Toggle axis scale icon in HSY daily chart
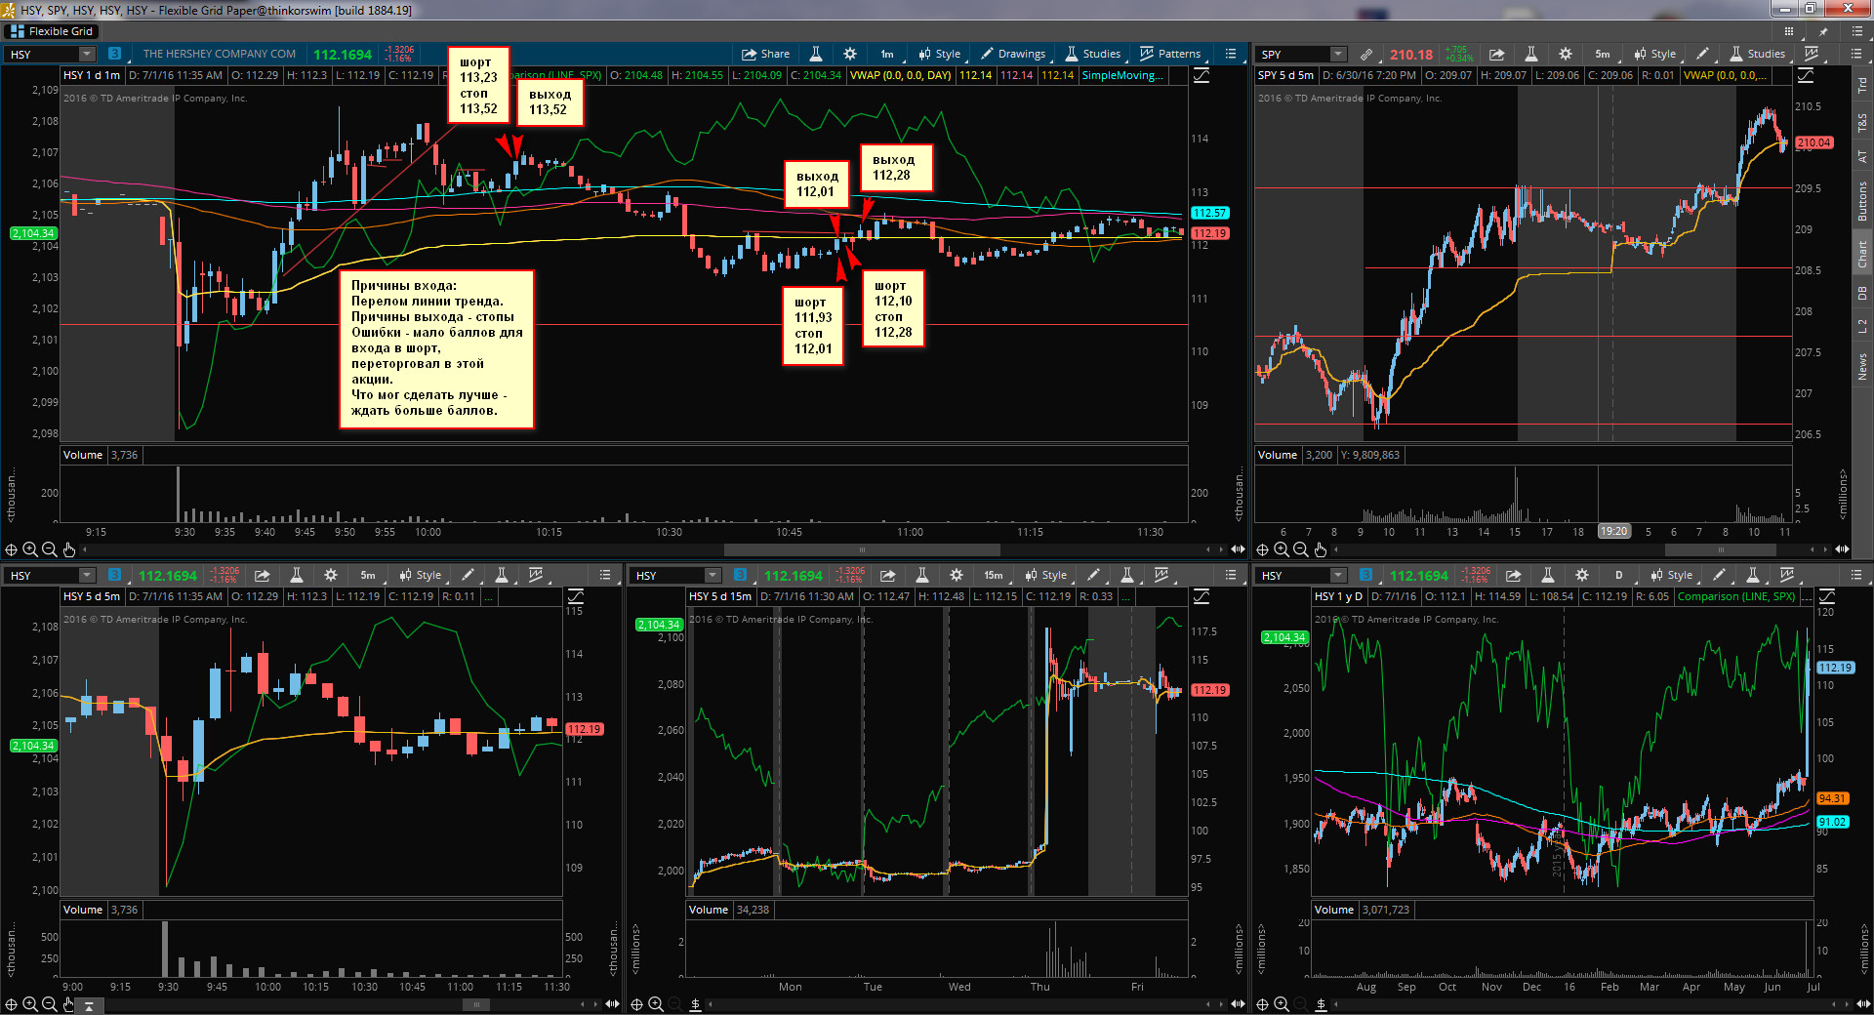 [x=1827, y=596]
